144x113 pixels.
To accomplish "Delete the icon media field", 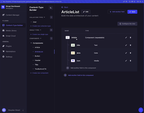I will (x=130, y=61).
